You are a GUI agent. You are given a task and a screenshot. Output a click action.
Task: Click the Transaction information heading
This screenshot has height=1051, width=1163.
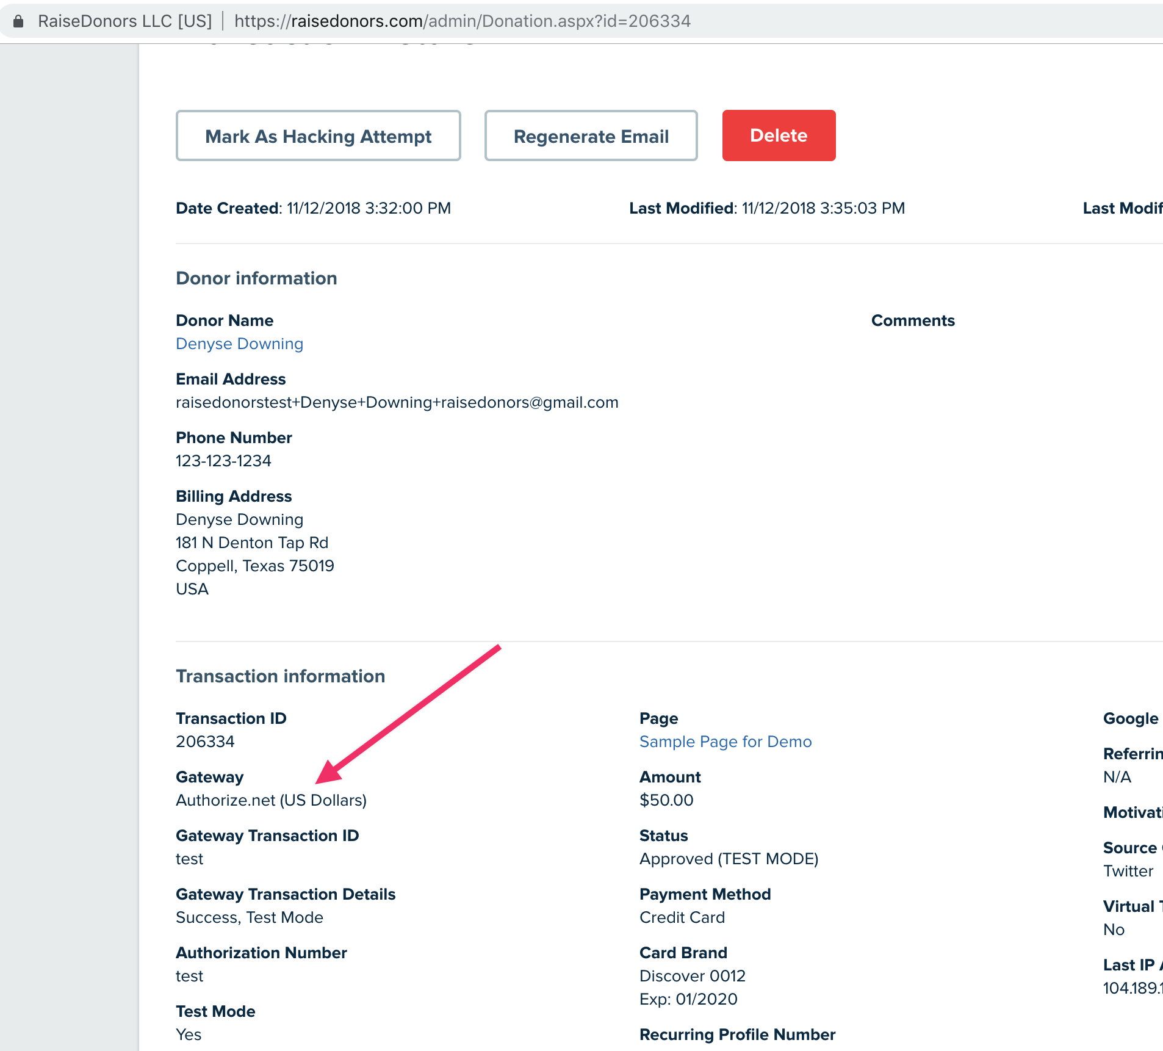click(x=281, y=676)
